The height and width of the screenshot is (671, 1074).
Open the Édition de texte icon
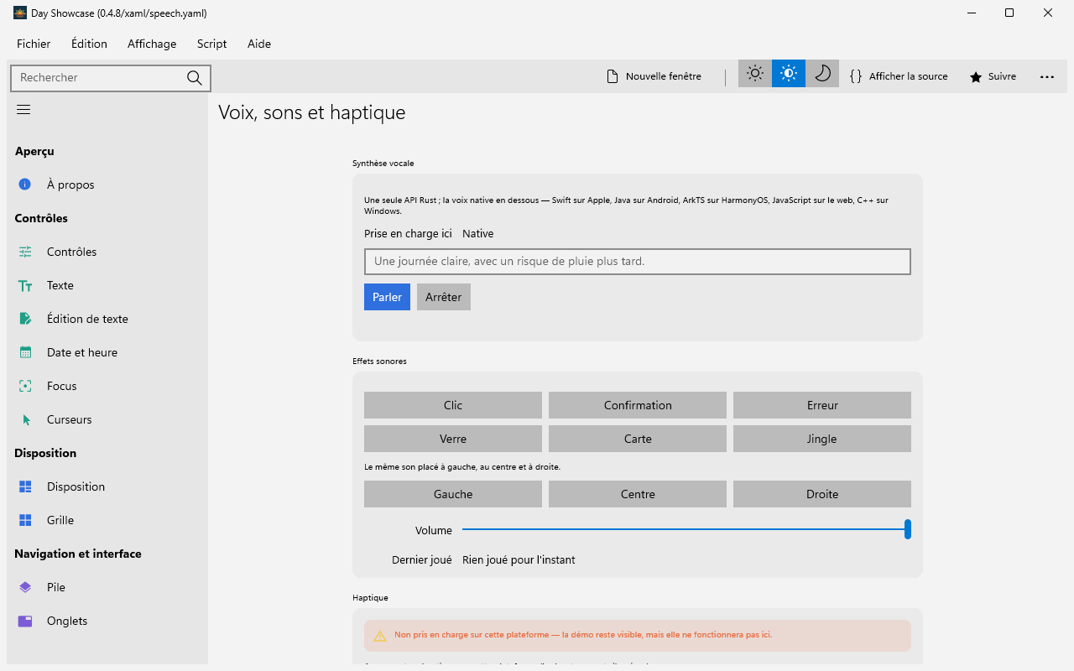(25, 319)
